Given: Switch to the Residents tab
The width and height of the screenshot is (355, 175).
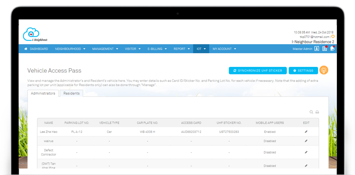Looking at the screenshot, I should [71, 93].
